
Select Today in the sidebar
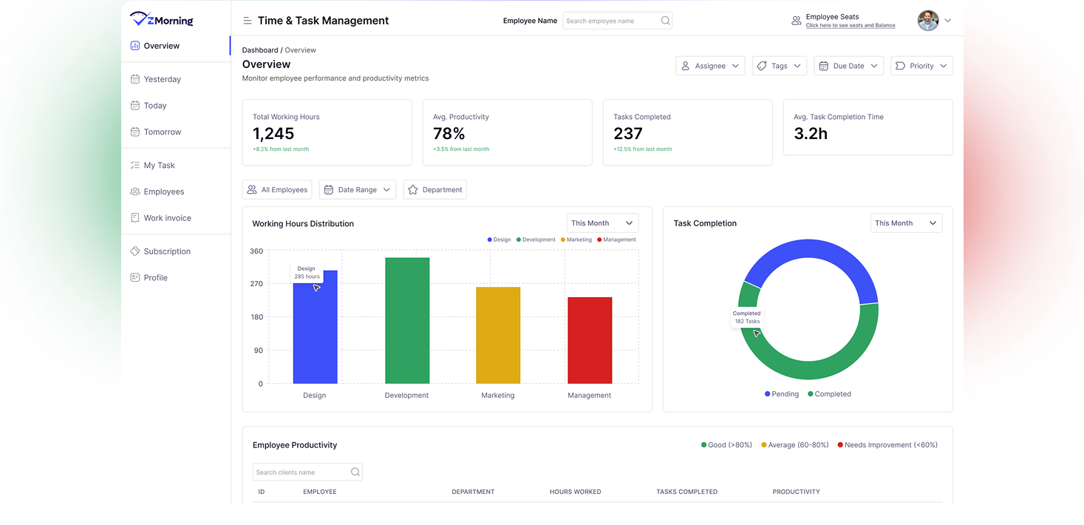click(x=176, y=106)
